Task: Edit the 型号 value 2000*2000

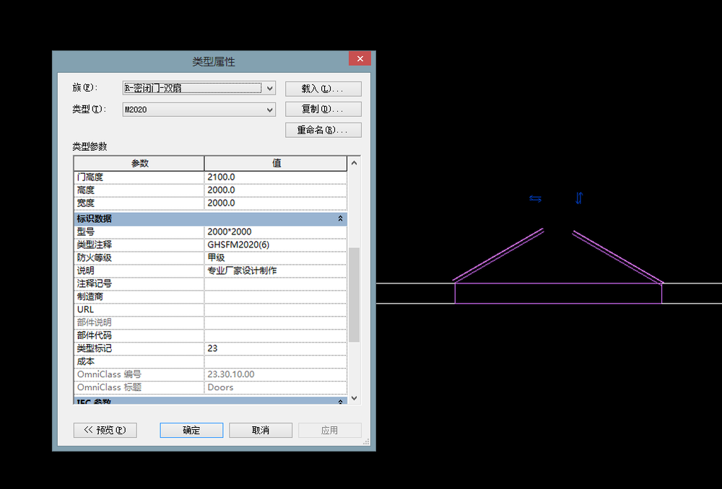Action: coord(275,232)
